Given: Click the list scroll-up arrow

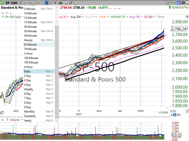Looking at the screenshot, I should (x=57, y=7).
